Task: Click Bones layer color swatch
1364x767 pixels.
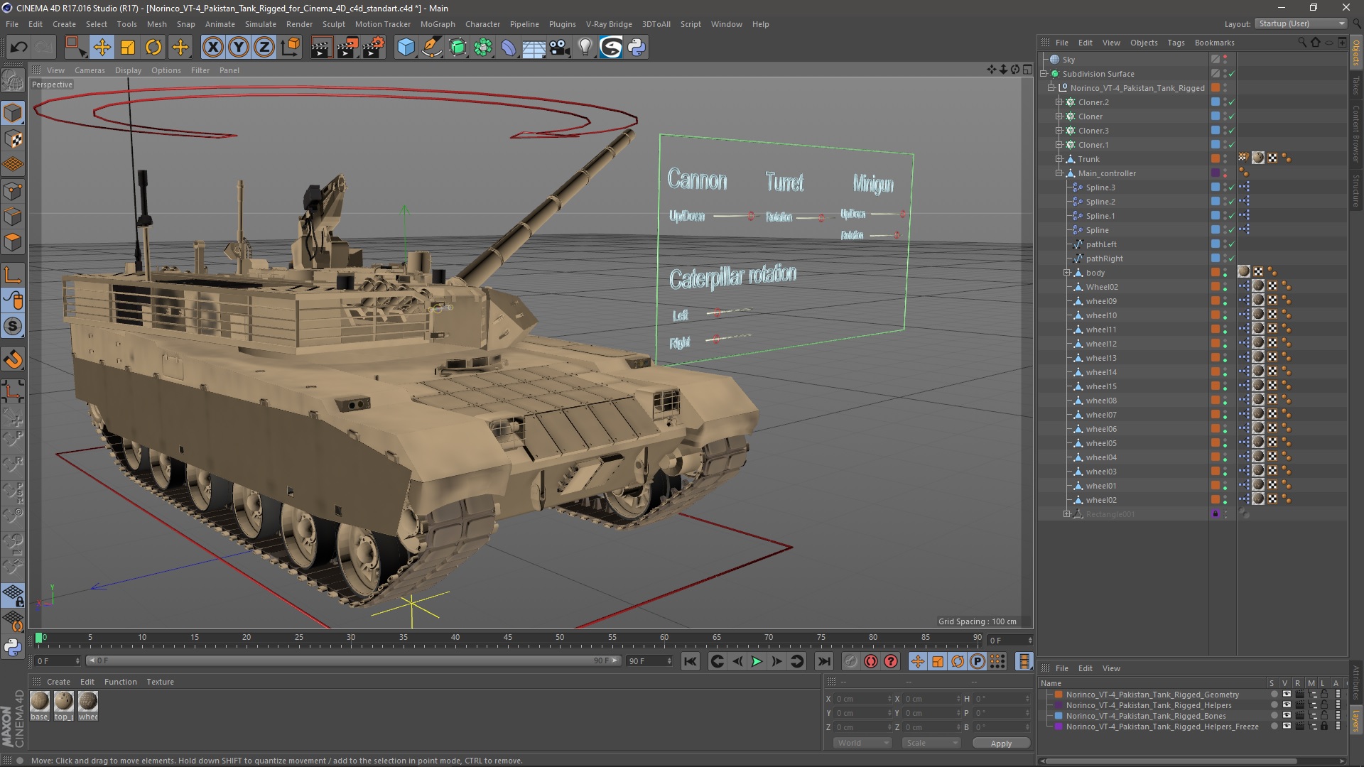Action: [1059, 716]
